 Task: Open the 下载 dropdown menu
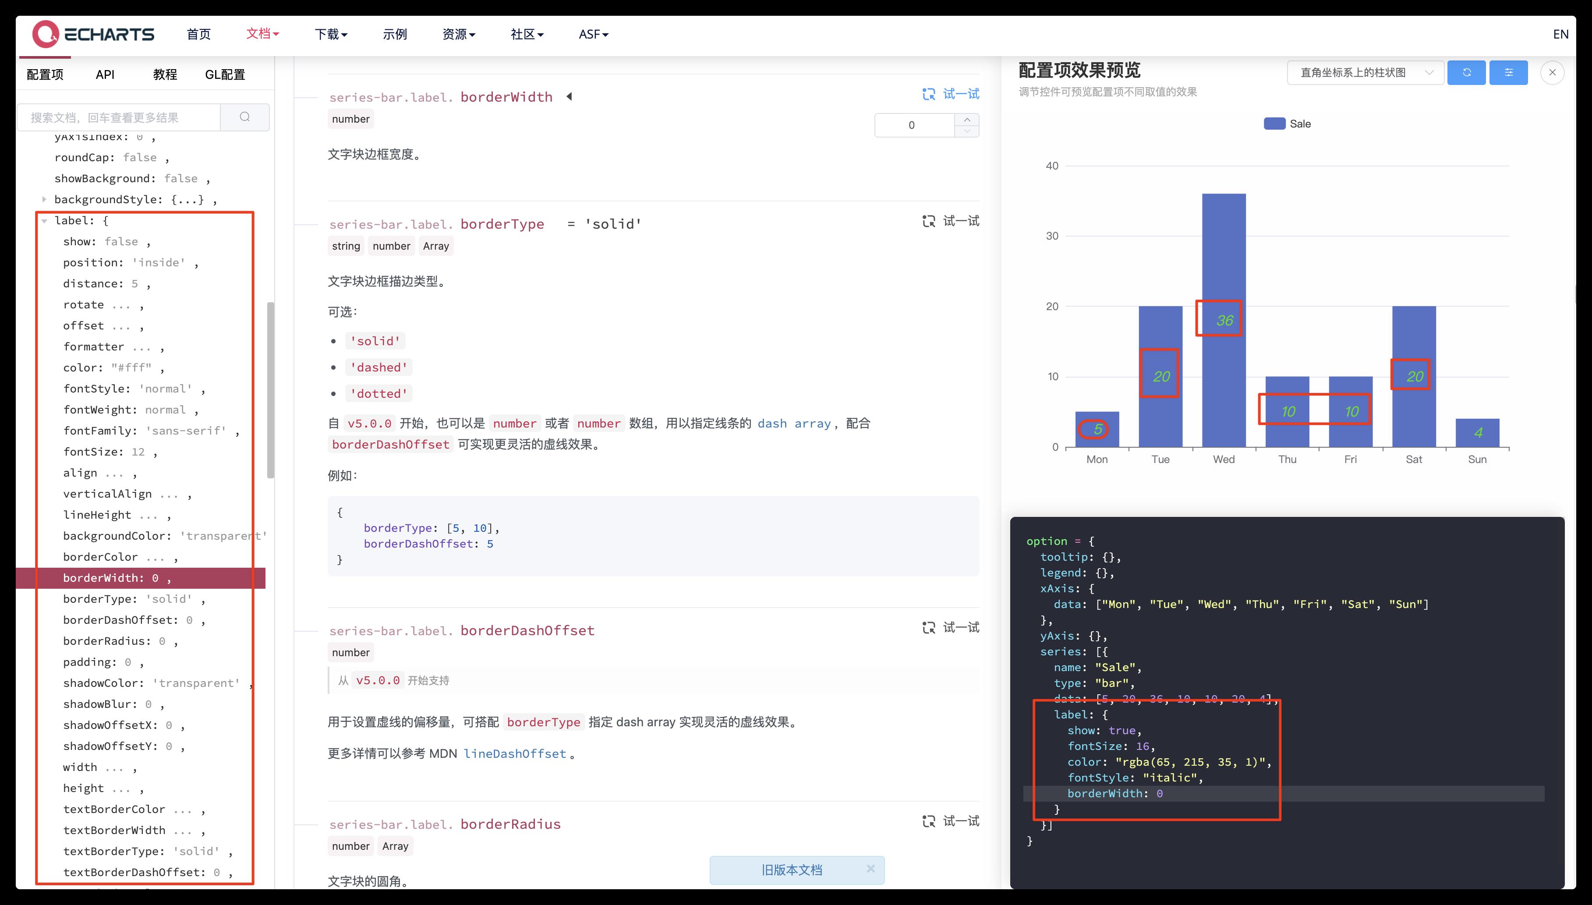coord(331,34)
